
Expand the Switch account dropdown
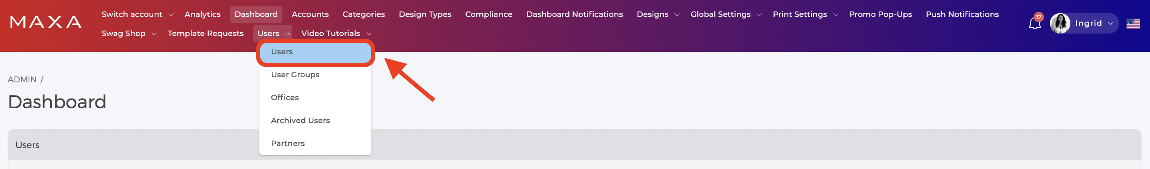tap(138, 14)
